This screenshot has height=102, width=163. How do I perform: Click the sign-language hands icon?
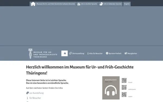[101, 4]
